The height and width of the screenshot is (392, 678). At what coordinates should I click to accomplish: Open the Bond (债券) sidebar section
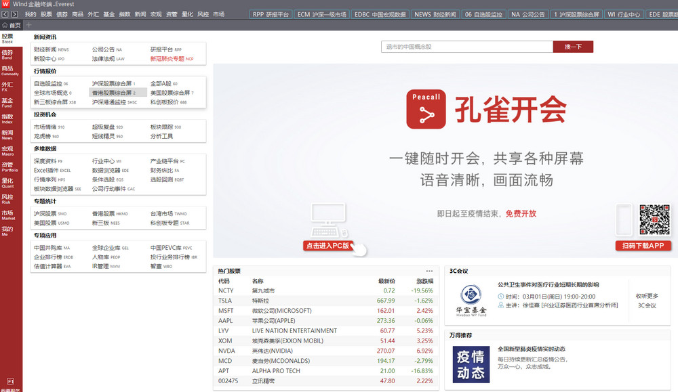(7, 54)
